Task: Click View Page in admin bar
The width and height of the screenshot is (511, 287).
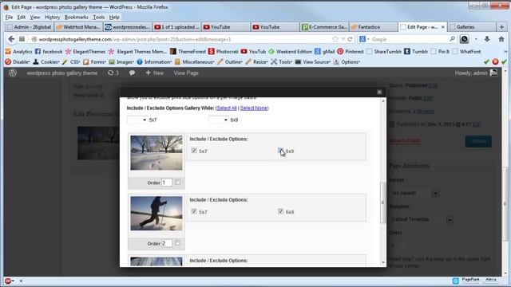Action: [x=186, y=73]
